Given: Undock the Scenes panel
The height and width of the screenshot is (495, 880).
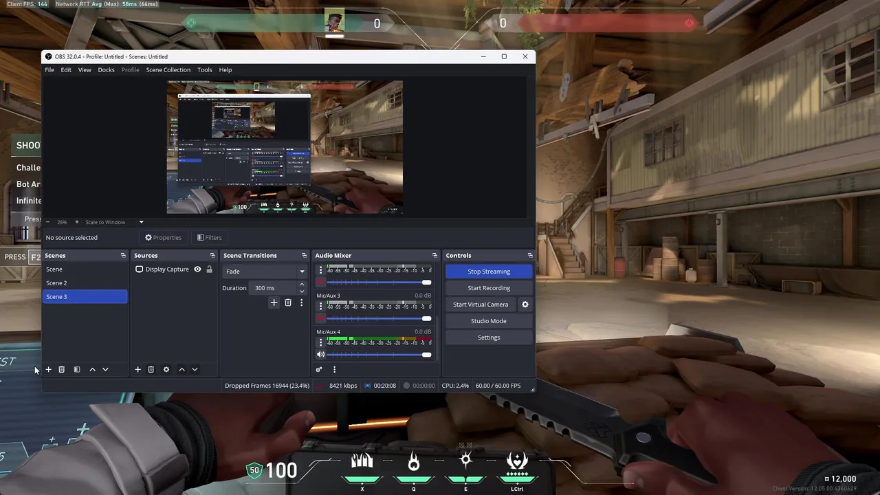Looking at the screenshot, I should coord(123,255).
